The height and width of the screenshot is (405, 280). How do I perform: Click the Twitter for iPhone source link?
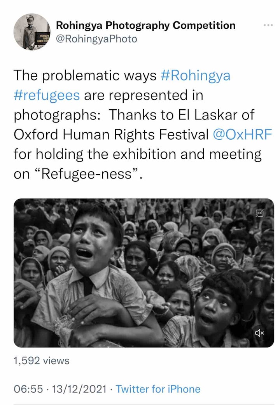tap(158, 389)
